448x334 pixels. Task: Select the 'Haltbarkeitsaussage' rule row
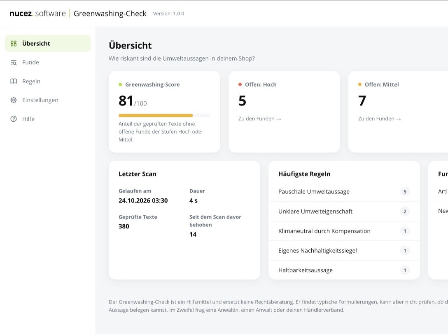tap(344, 270)
